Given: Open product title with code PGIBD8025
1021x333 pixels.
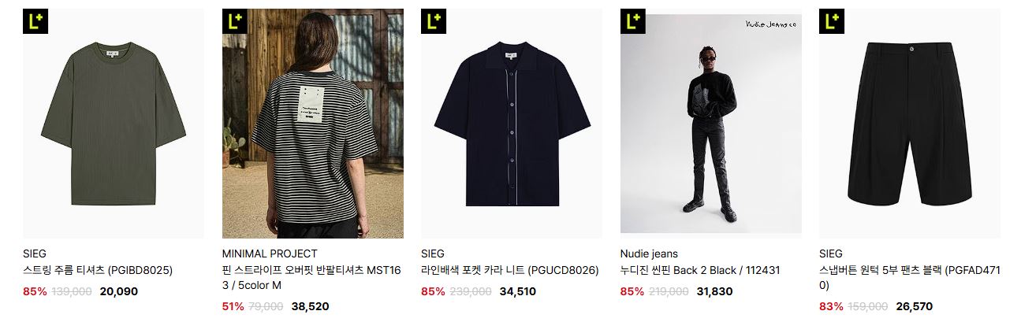Looking at the screenshot, I should 98,270.
